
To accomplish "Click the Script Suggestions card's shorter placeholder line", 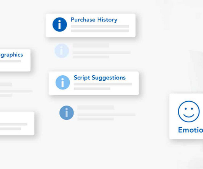I will coord(92,89).
